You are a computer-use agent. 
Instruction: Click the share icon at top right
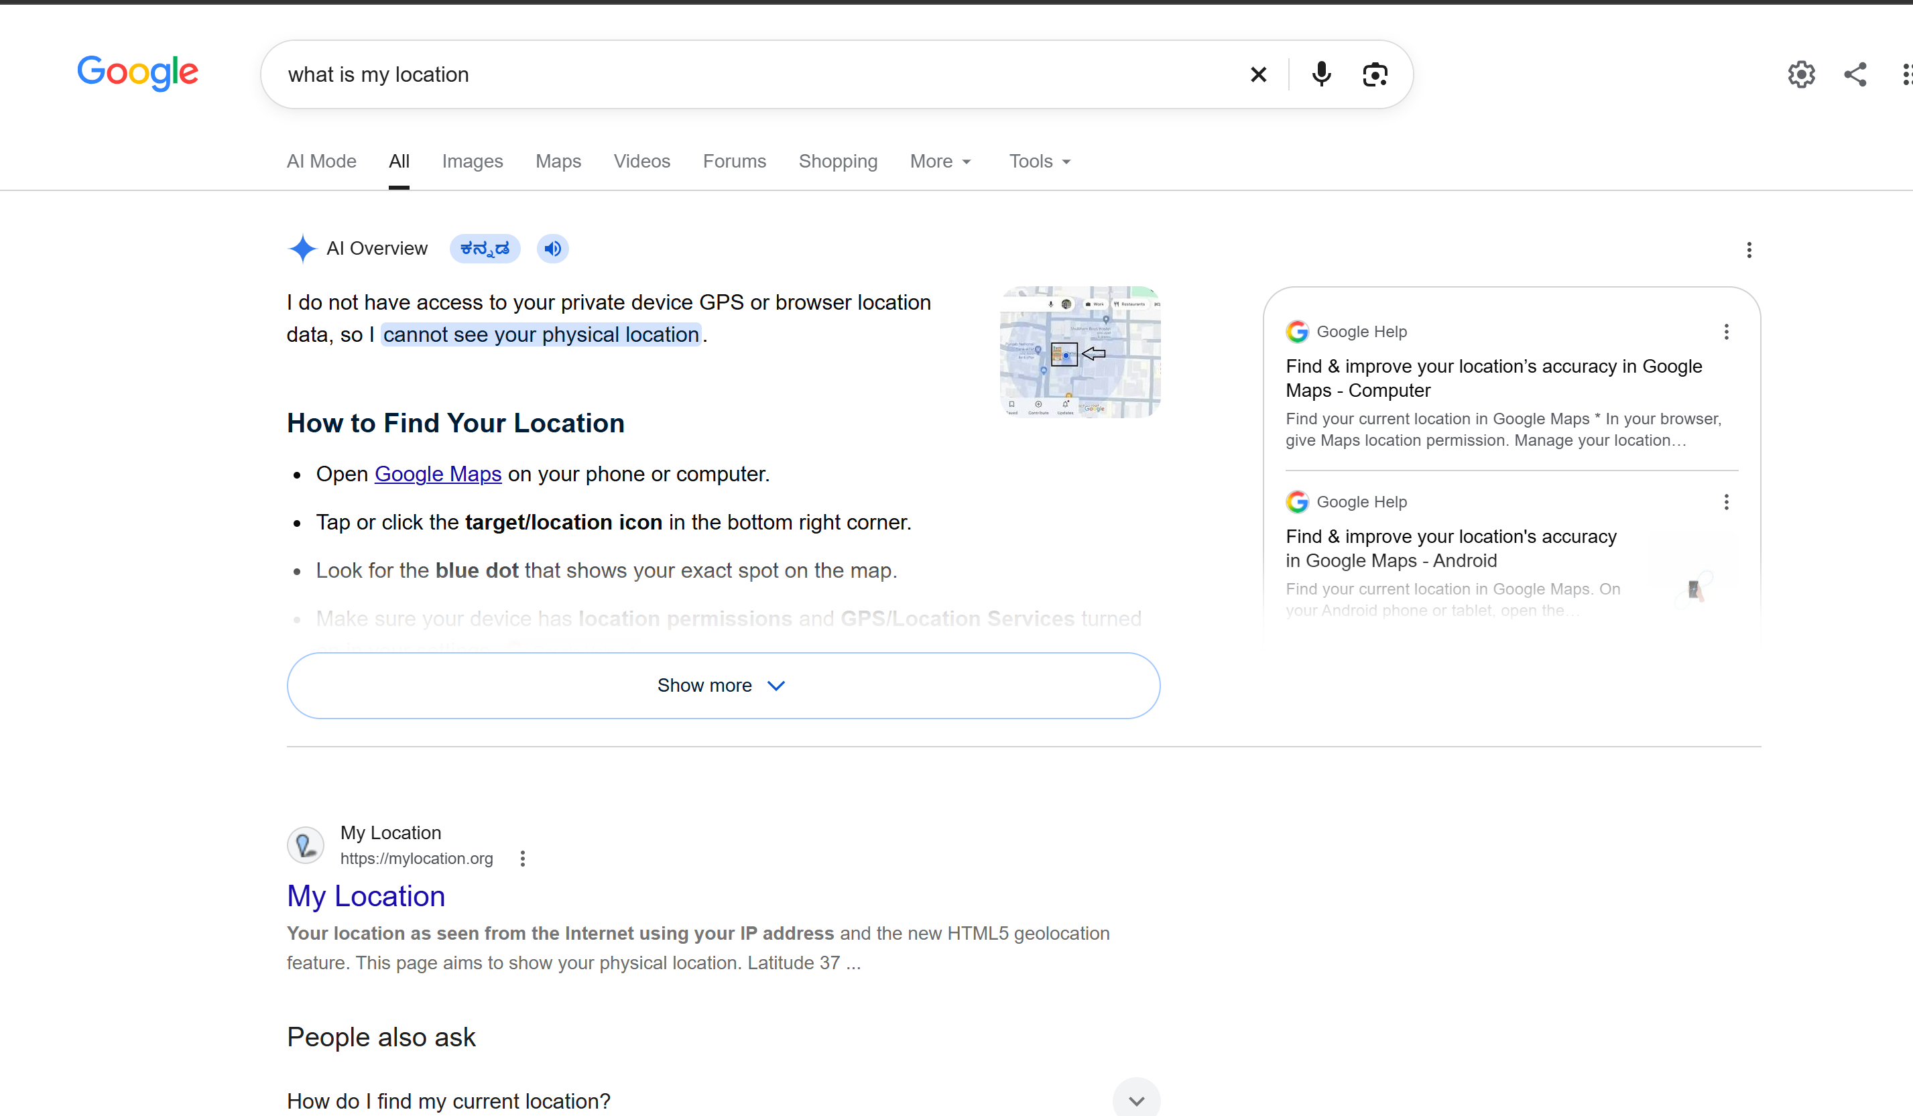click(x=1855, y=74)
